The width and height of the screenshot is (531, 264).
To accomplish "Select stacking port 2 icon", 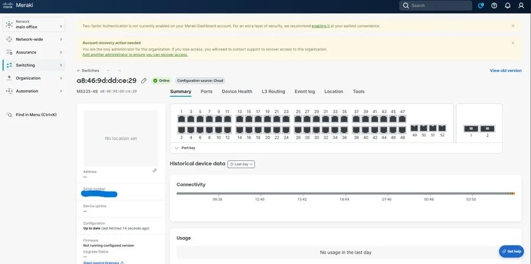I will (487, 129).
